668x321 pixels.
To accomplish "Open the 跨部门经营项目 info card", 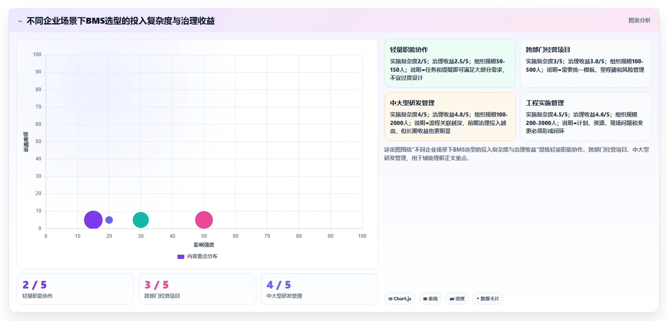I will [x=586, y=63].
